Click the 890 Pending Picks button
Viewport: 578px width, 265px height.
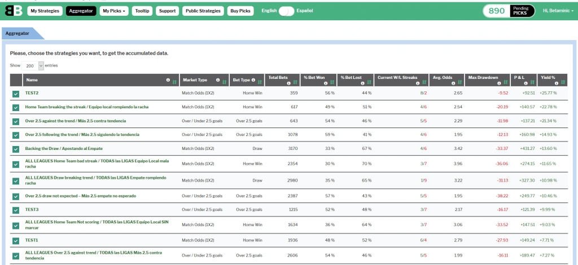509,11
